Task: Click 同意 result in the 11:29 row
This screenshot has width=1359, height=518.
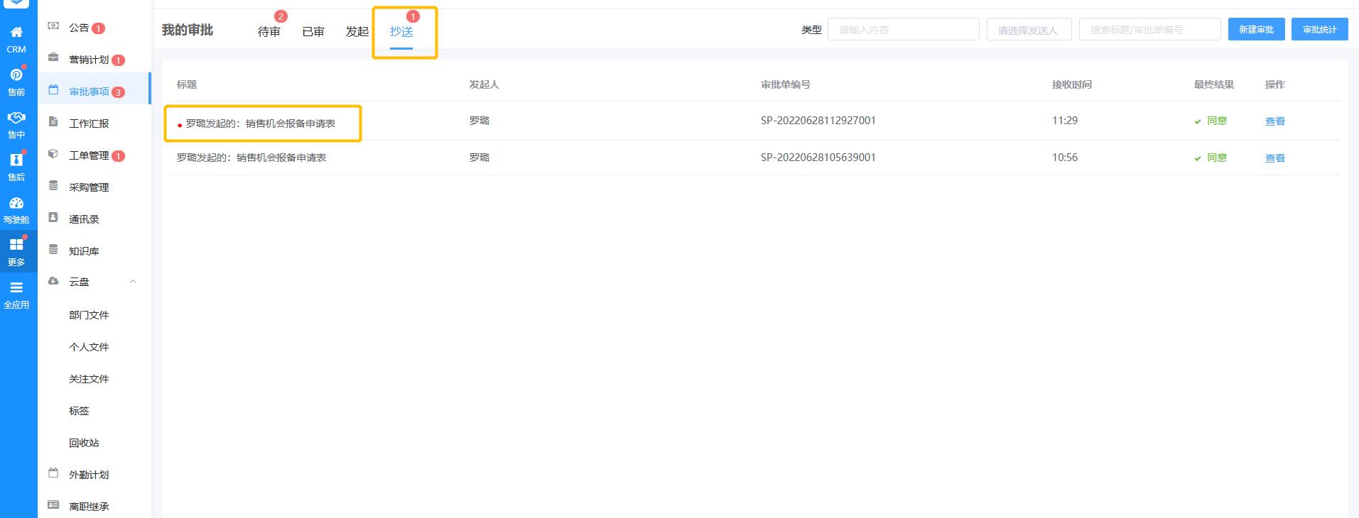Action: tap(1217, 121)
